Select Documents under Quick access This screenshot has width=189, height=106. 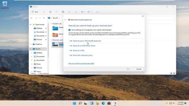tap(40, 36)
